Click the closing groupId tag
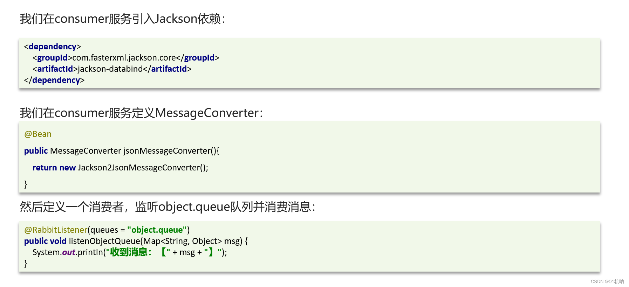The height and width of the screenshot is (287, 629). coord(198,58)
